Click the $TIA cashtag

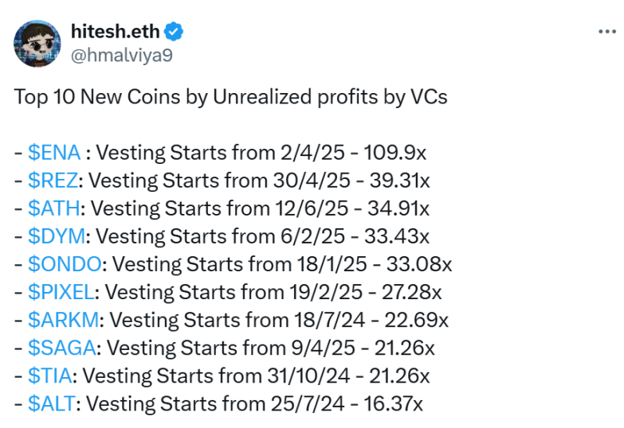point(51,375)
